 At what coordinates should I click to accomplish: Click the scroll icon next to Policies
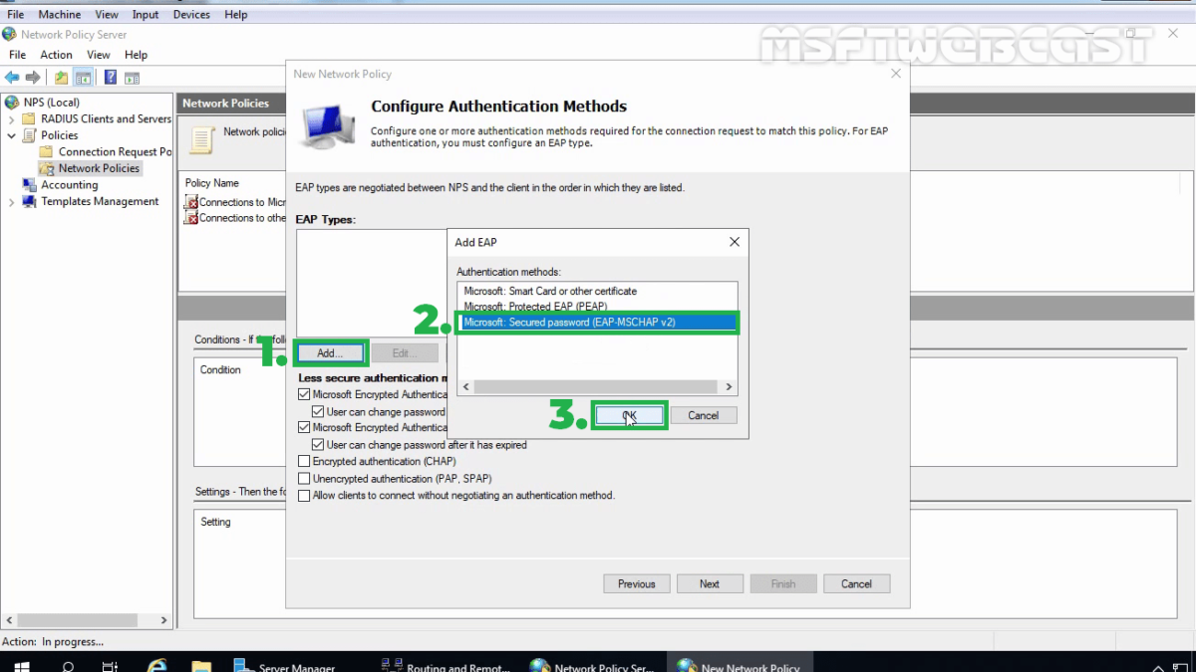(x=29, y=135)
